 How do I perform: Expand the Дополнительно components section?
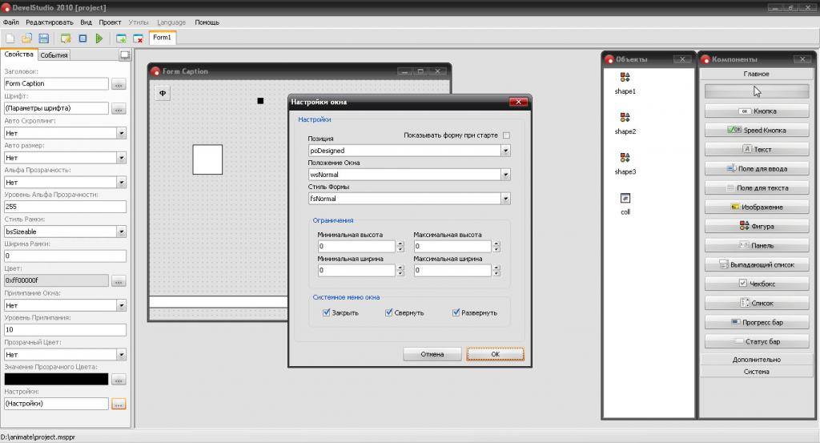point(757,360)
